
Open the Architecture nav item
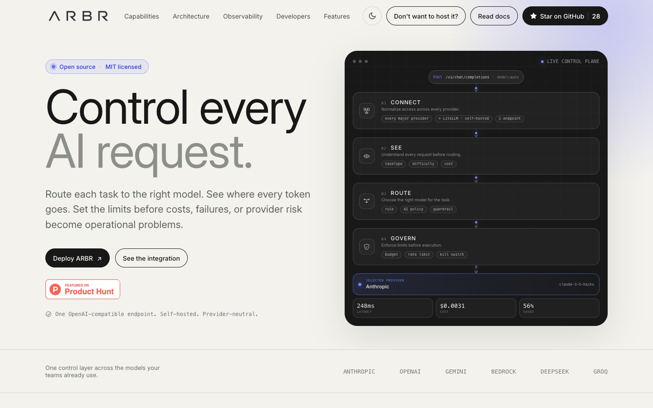click(x=191, y=16)
